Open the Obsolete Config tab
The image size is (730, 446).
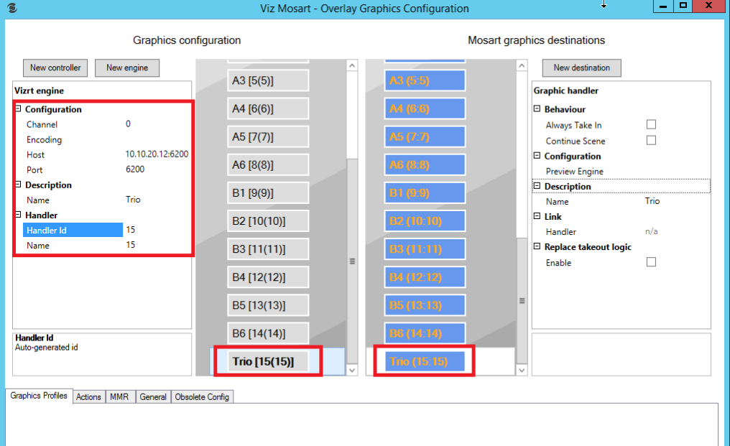(x=202, y=397)
